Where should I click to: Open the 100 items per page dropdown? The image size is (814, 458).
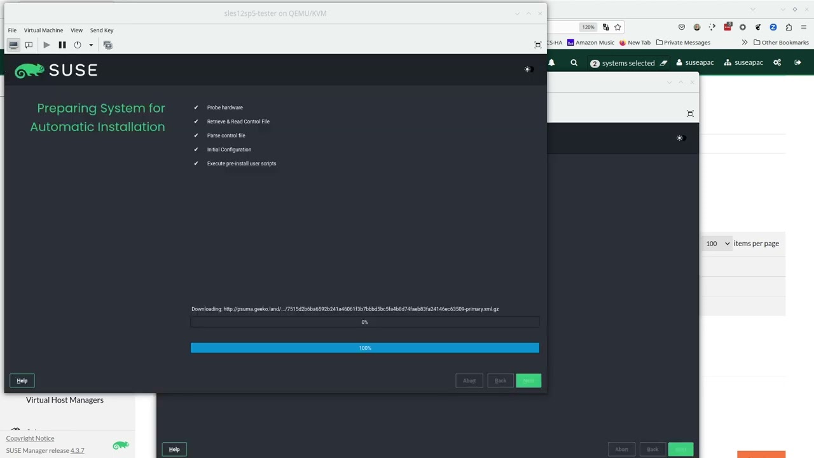[718, 244]
